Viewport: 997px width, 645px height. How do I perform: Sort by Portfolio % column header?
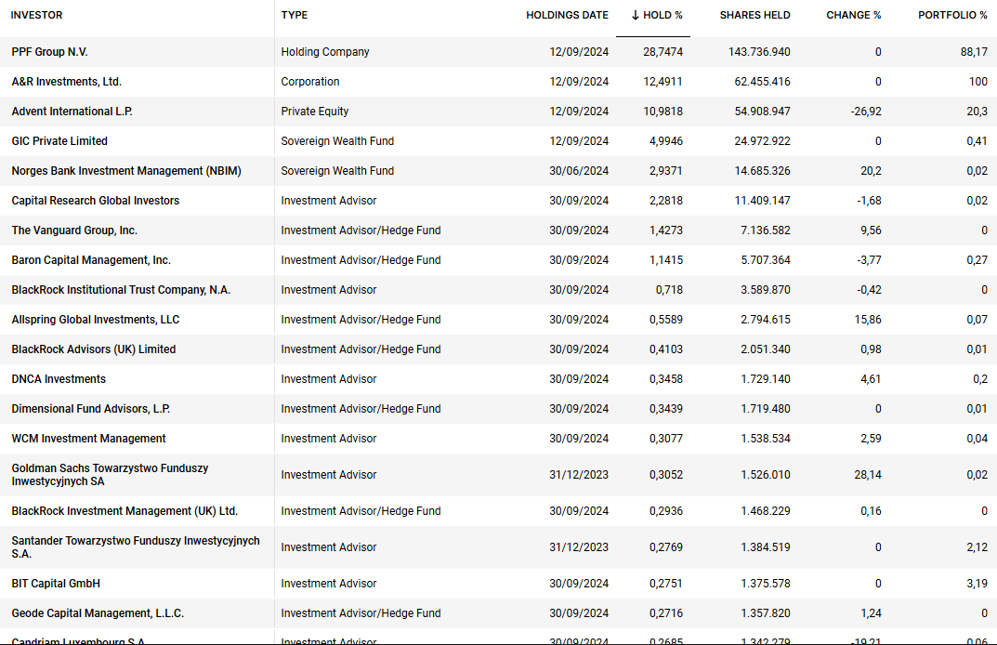[x=952, y=15]
